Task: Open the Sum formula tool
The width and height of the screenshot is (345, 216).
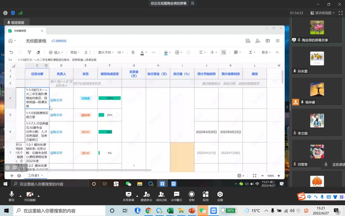Action: tap(250, 52)
